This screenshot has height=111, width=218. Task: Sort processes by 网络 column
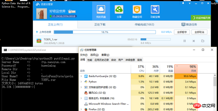186,69
